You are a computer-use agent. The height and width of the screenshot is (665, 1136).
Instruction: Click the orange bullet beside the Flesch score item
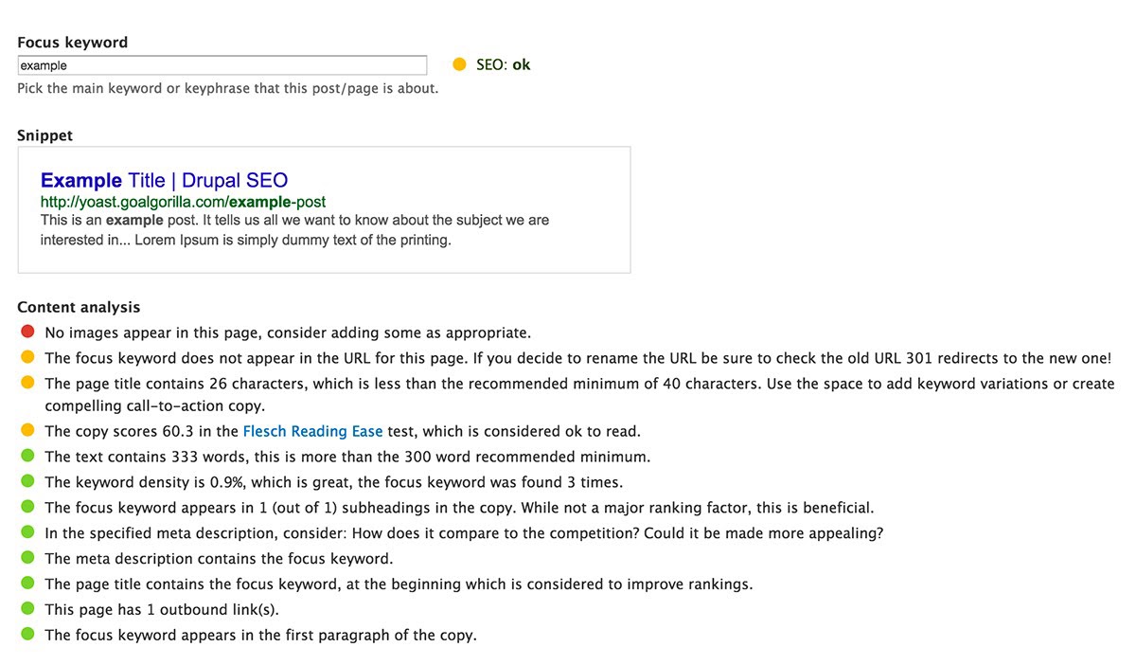28,430
